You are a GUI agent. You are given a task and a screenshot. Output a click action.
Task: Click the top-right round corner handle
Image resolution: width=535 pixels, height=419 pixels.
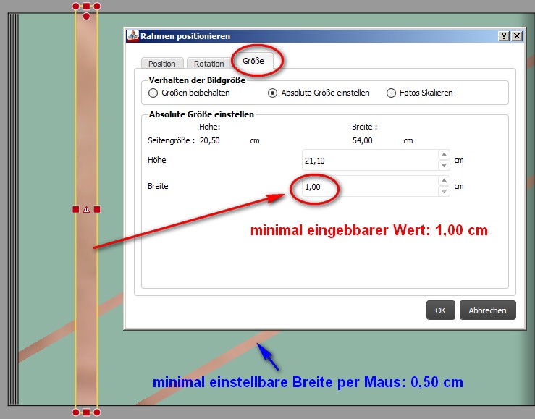(97, 6)
